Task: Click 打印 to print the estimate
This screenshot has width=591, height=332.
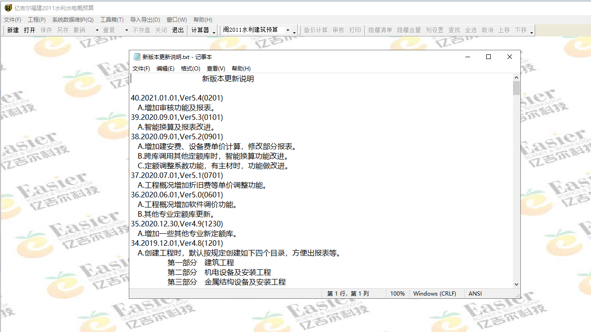Action: click(355, 30)
